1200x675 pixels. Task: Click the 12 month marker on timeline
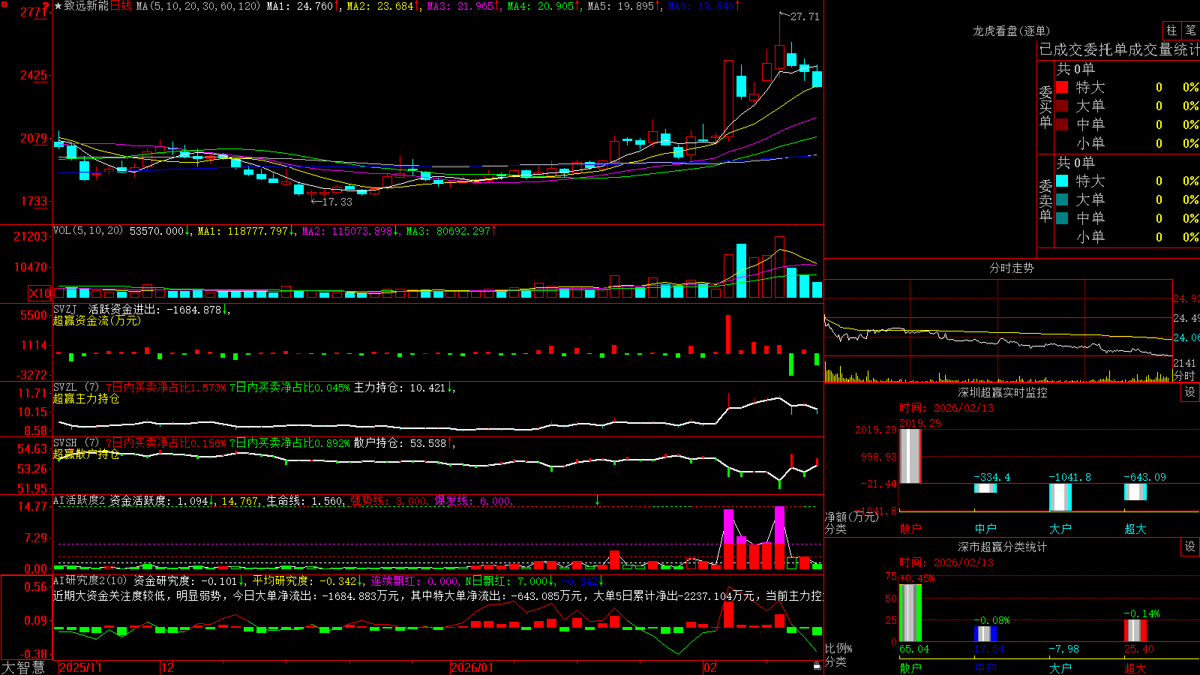pyautogui.click(x=168, y=667)
